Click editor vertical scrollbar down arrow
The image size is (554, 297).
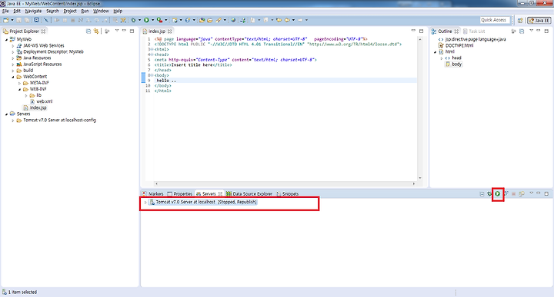point(420,178)
